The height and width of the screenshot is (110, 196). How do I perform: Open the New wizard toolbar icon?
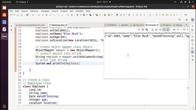11,15
